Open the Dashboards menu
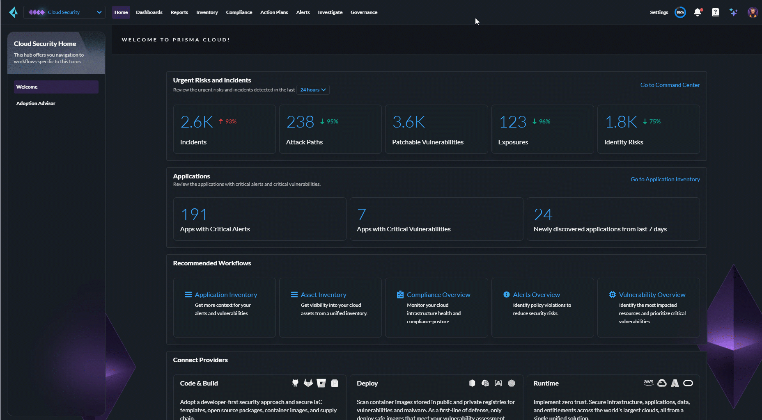The height and width of the screenshot is (420, 762). click(x=149, y=12)
